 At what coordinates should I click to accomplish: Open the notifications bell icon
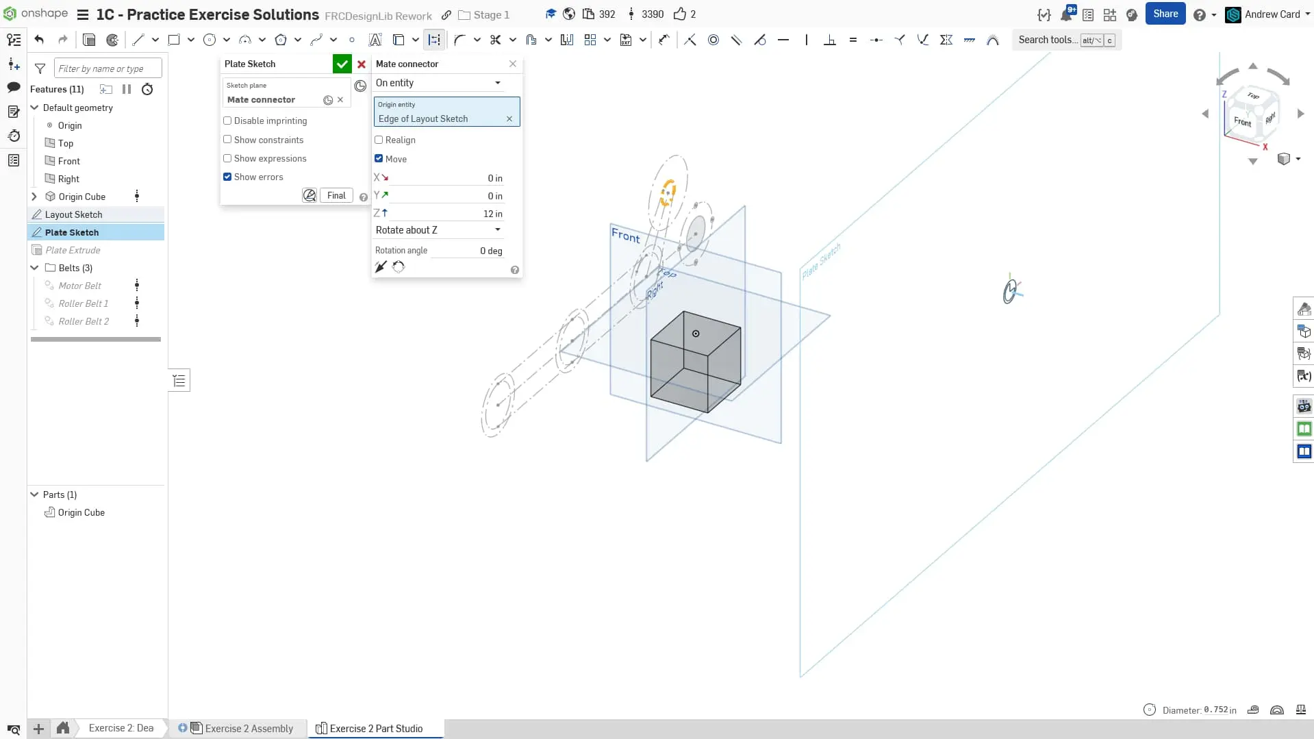tap(1066, 14)
